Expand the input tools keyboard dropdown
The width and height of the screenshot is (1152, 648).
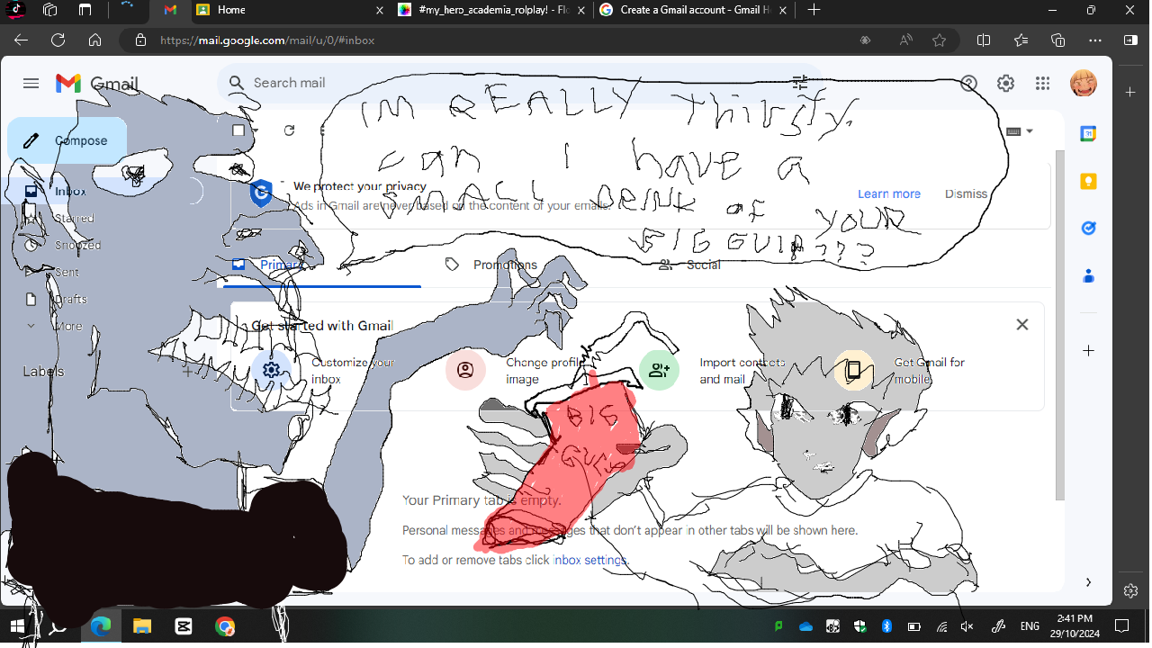tap(1030, 131)
